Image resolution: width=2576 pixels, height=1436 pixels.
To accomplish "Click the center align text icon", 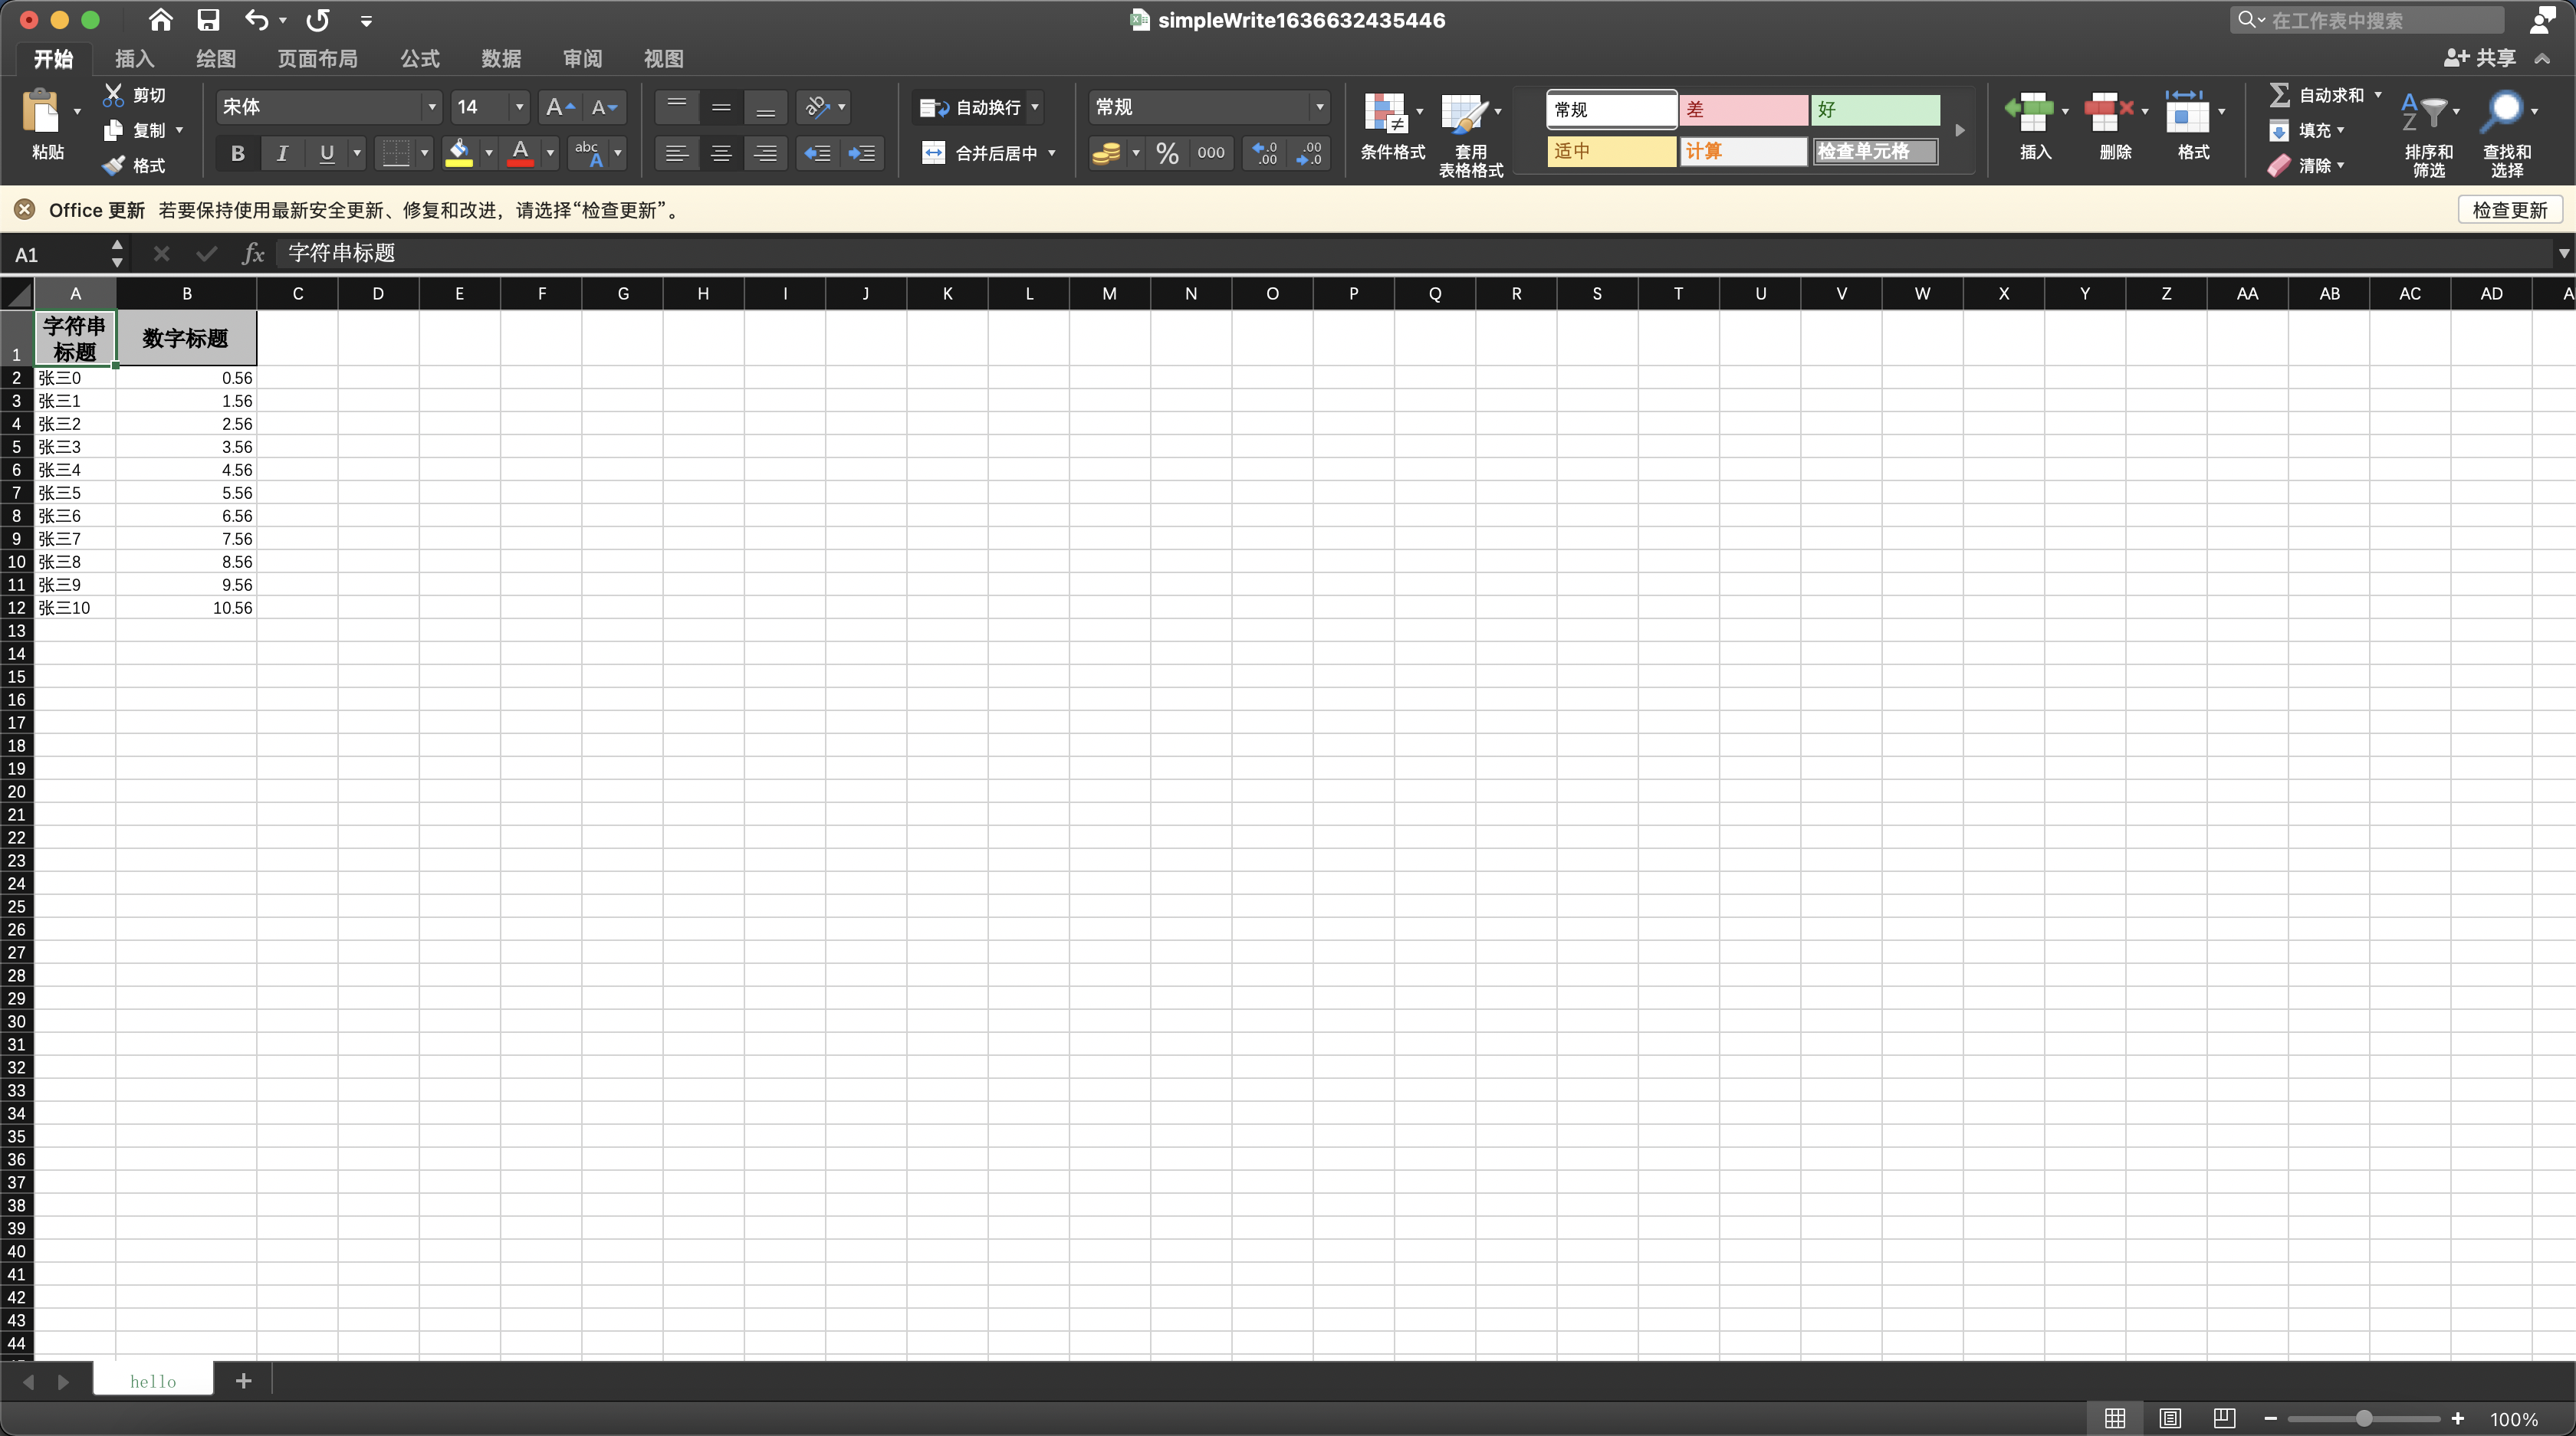I will click(x=720, y=153).
